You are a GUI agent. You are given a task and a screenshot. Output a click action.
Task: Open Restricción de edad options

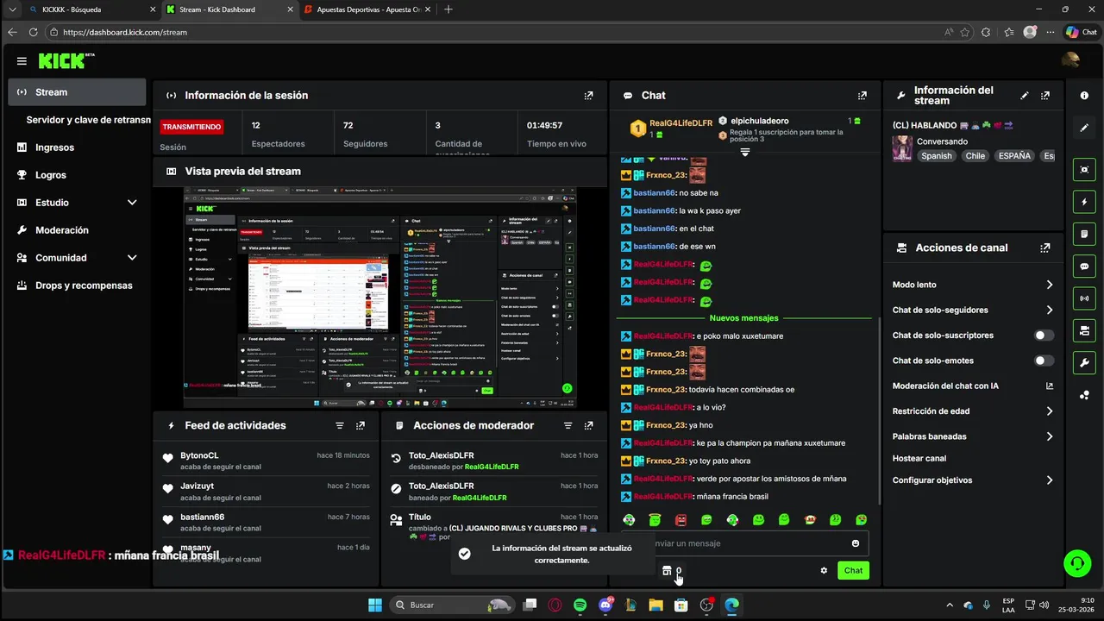[973, 411]
